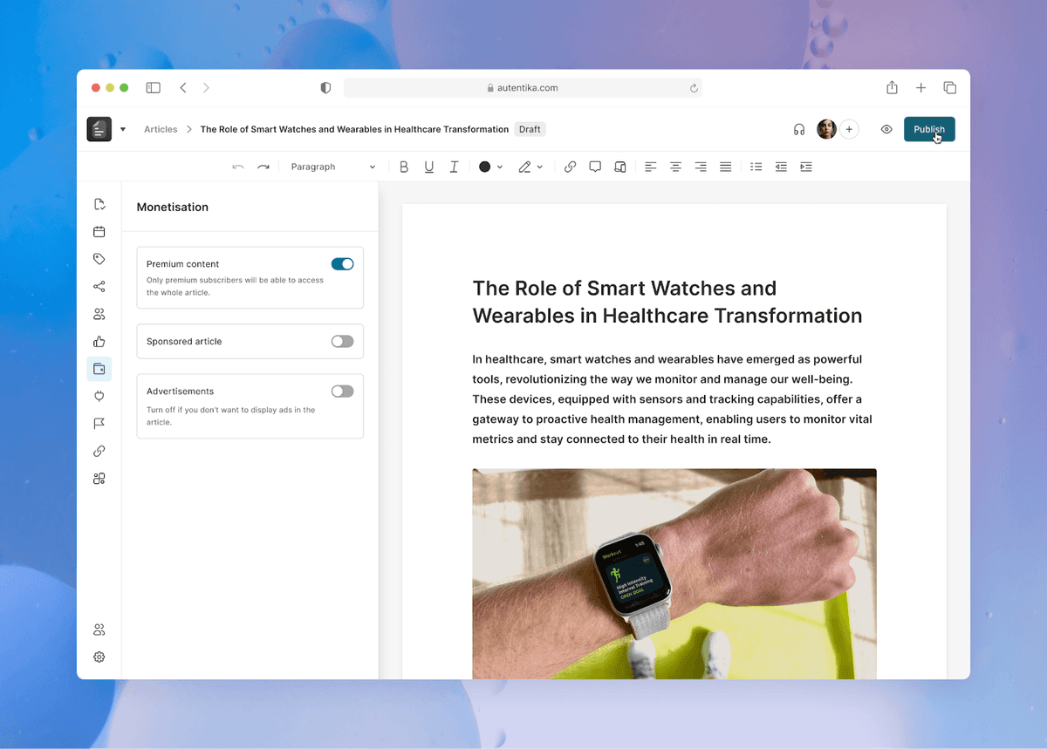Open the Paragraph style dropdown

coord(333,167)
